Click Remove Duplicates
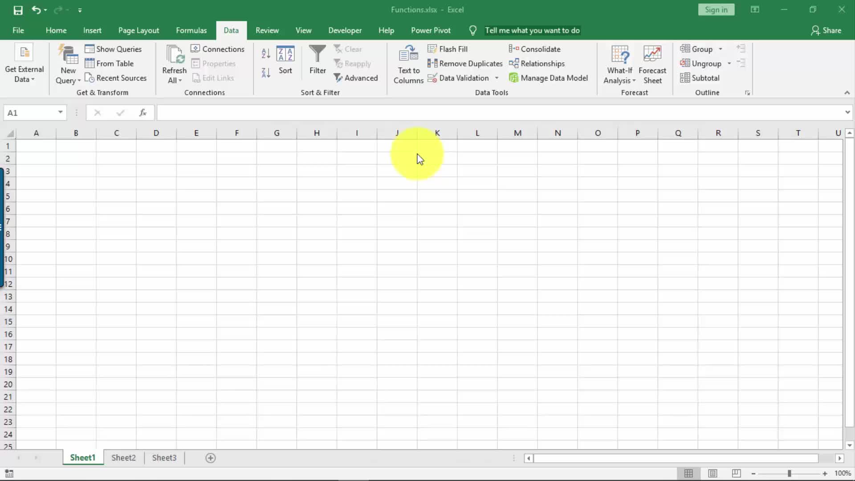This screenshot has width=855, height=481. pyautogui.click(x=465, y=64)
